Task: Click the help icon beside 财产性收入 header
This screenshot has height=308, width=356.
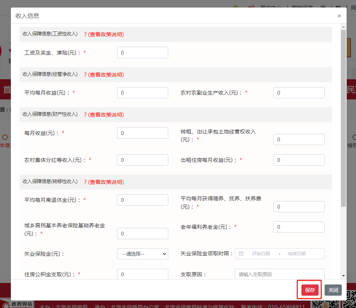Action: click(x=86, y=115)
